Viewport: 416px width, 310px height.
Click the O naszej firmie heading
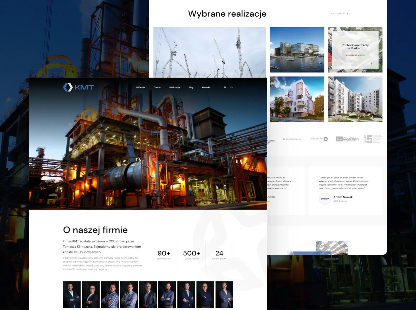(95, 230)
